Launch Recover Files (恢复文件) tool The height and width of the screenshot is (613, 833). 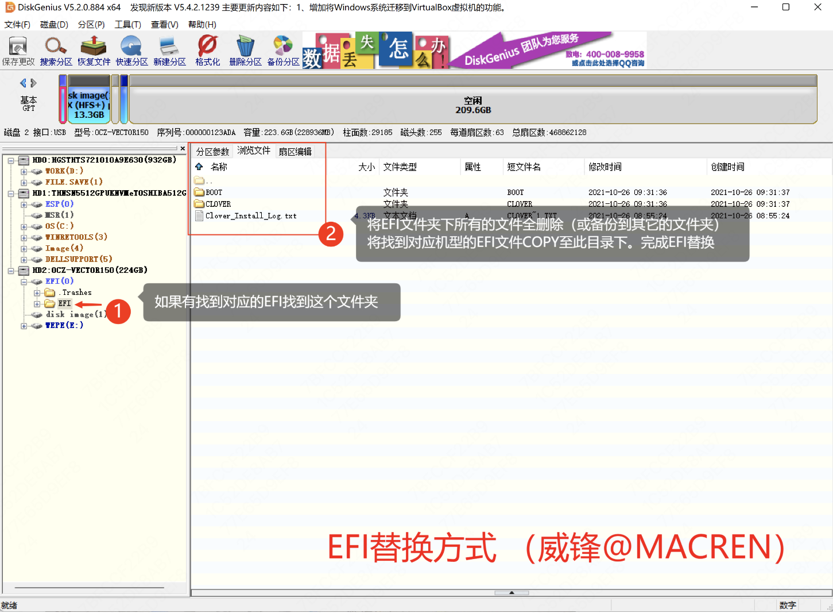(94, 51)
